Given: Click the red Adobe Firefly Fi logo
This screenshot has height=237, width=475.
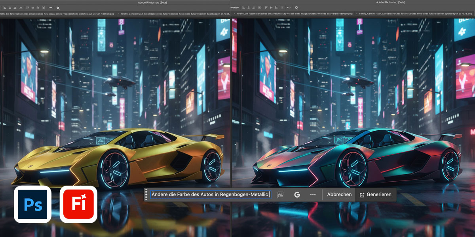Looking at the screenshot, I should [78, 204].
